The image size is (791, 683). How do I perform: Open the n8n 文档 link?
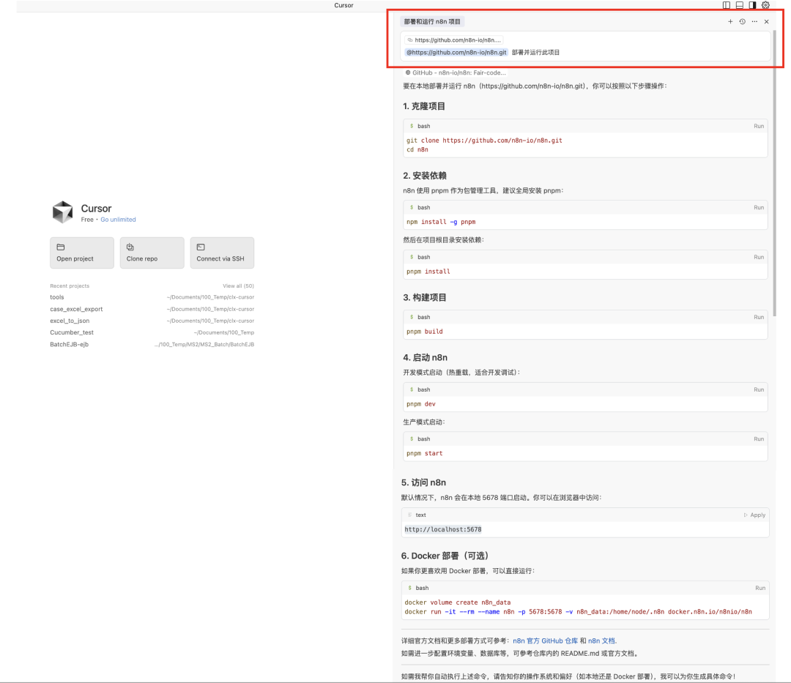601,641
